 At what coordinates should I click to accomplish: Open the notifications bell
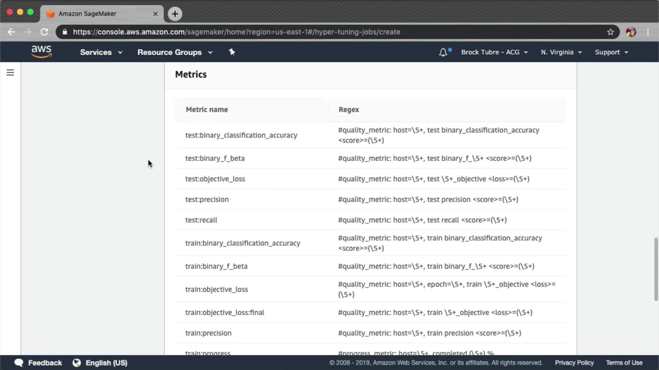[x=443, y=52]
